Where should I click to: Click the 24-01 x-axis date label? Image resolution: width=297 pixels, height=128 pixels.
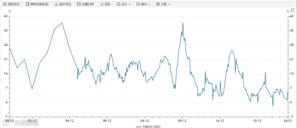(288, 120)
